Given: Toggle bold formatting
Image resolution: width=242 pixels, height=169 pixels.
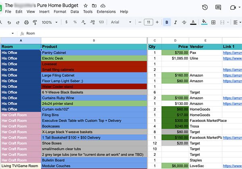Looking at the screenshot, I should click(167, 22).
